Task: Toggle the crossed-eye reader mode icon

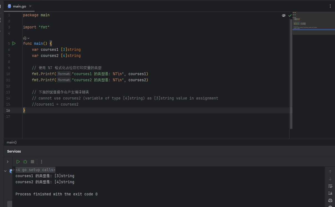Action: pos(283,15)
